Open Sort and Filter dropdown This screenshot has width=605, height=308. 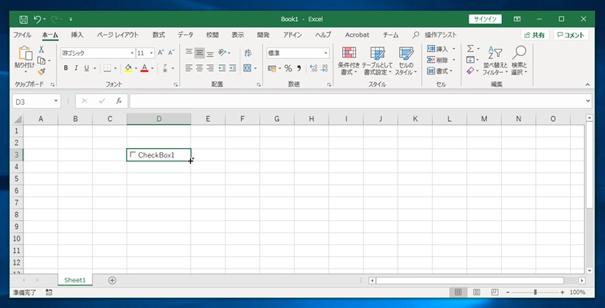496,61
